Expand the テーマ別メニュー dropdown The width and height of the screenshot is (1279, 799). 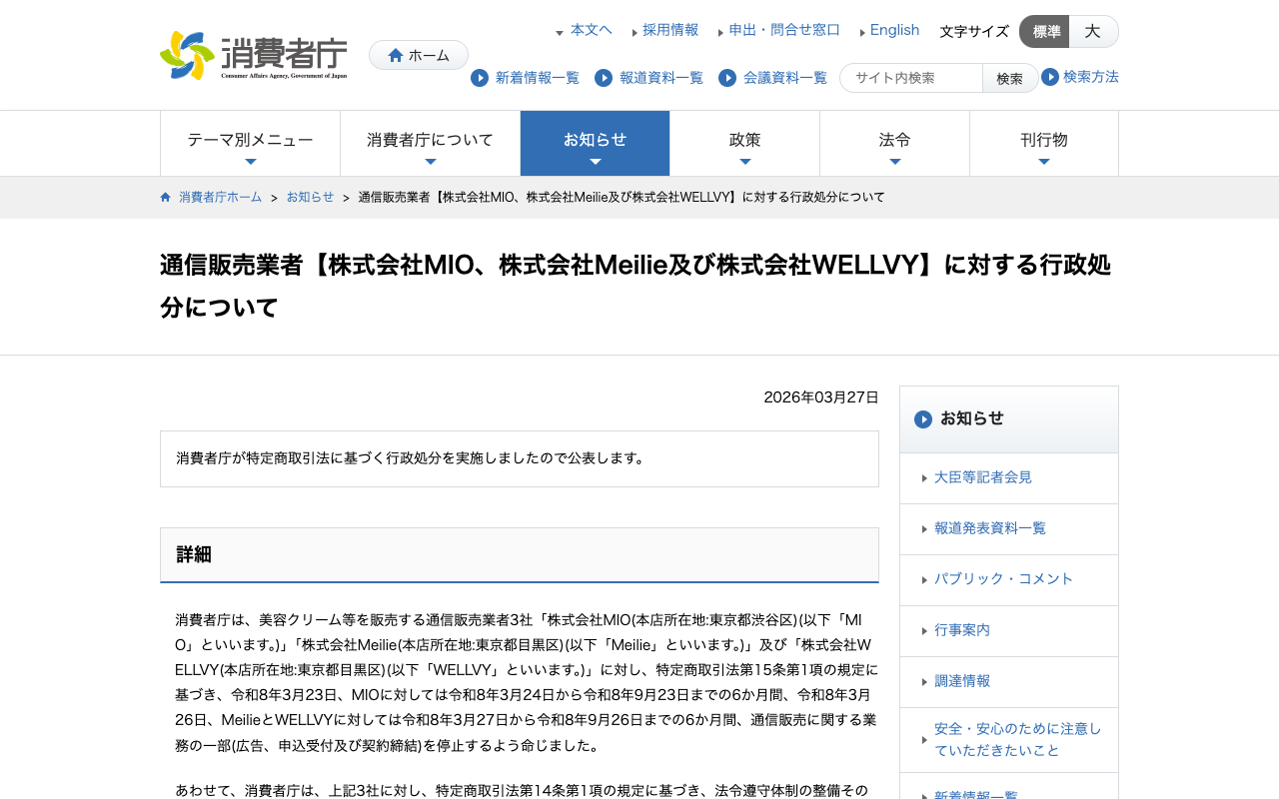pyautogui.click(x=250, y=144)
